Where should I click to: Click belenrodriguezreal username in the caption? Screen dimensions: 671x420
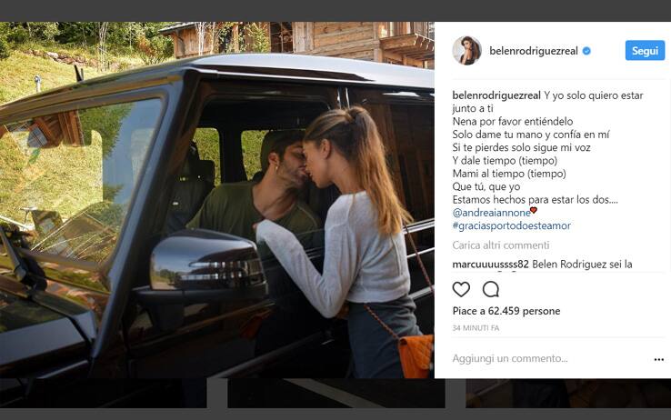[496, 95]
